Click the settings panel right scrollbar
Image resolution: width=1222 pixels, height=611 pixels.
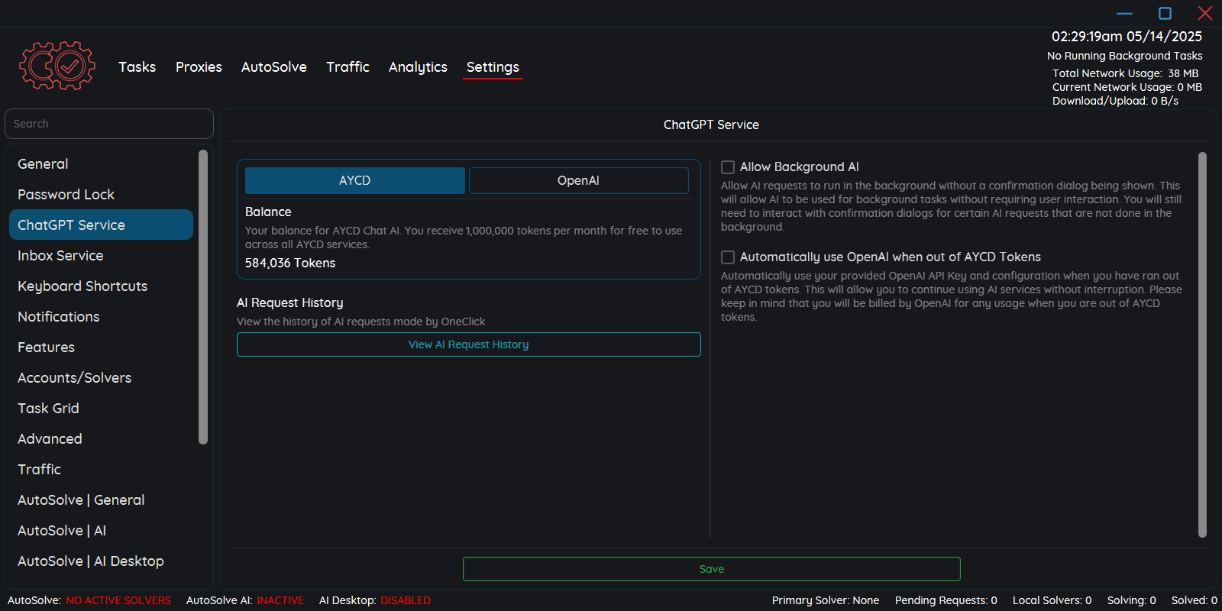(x=1202, y=344)
